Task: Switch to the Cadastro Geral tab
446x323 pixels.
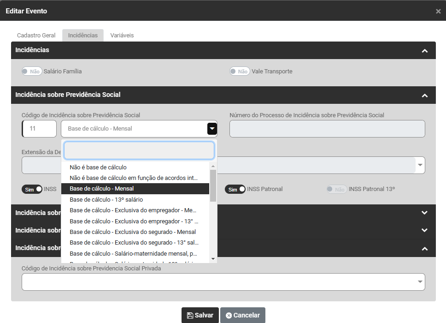Action: point(36,36)
